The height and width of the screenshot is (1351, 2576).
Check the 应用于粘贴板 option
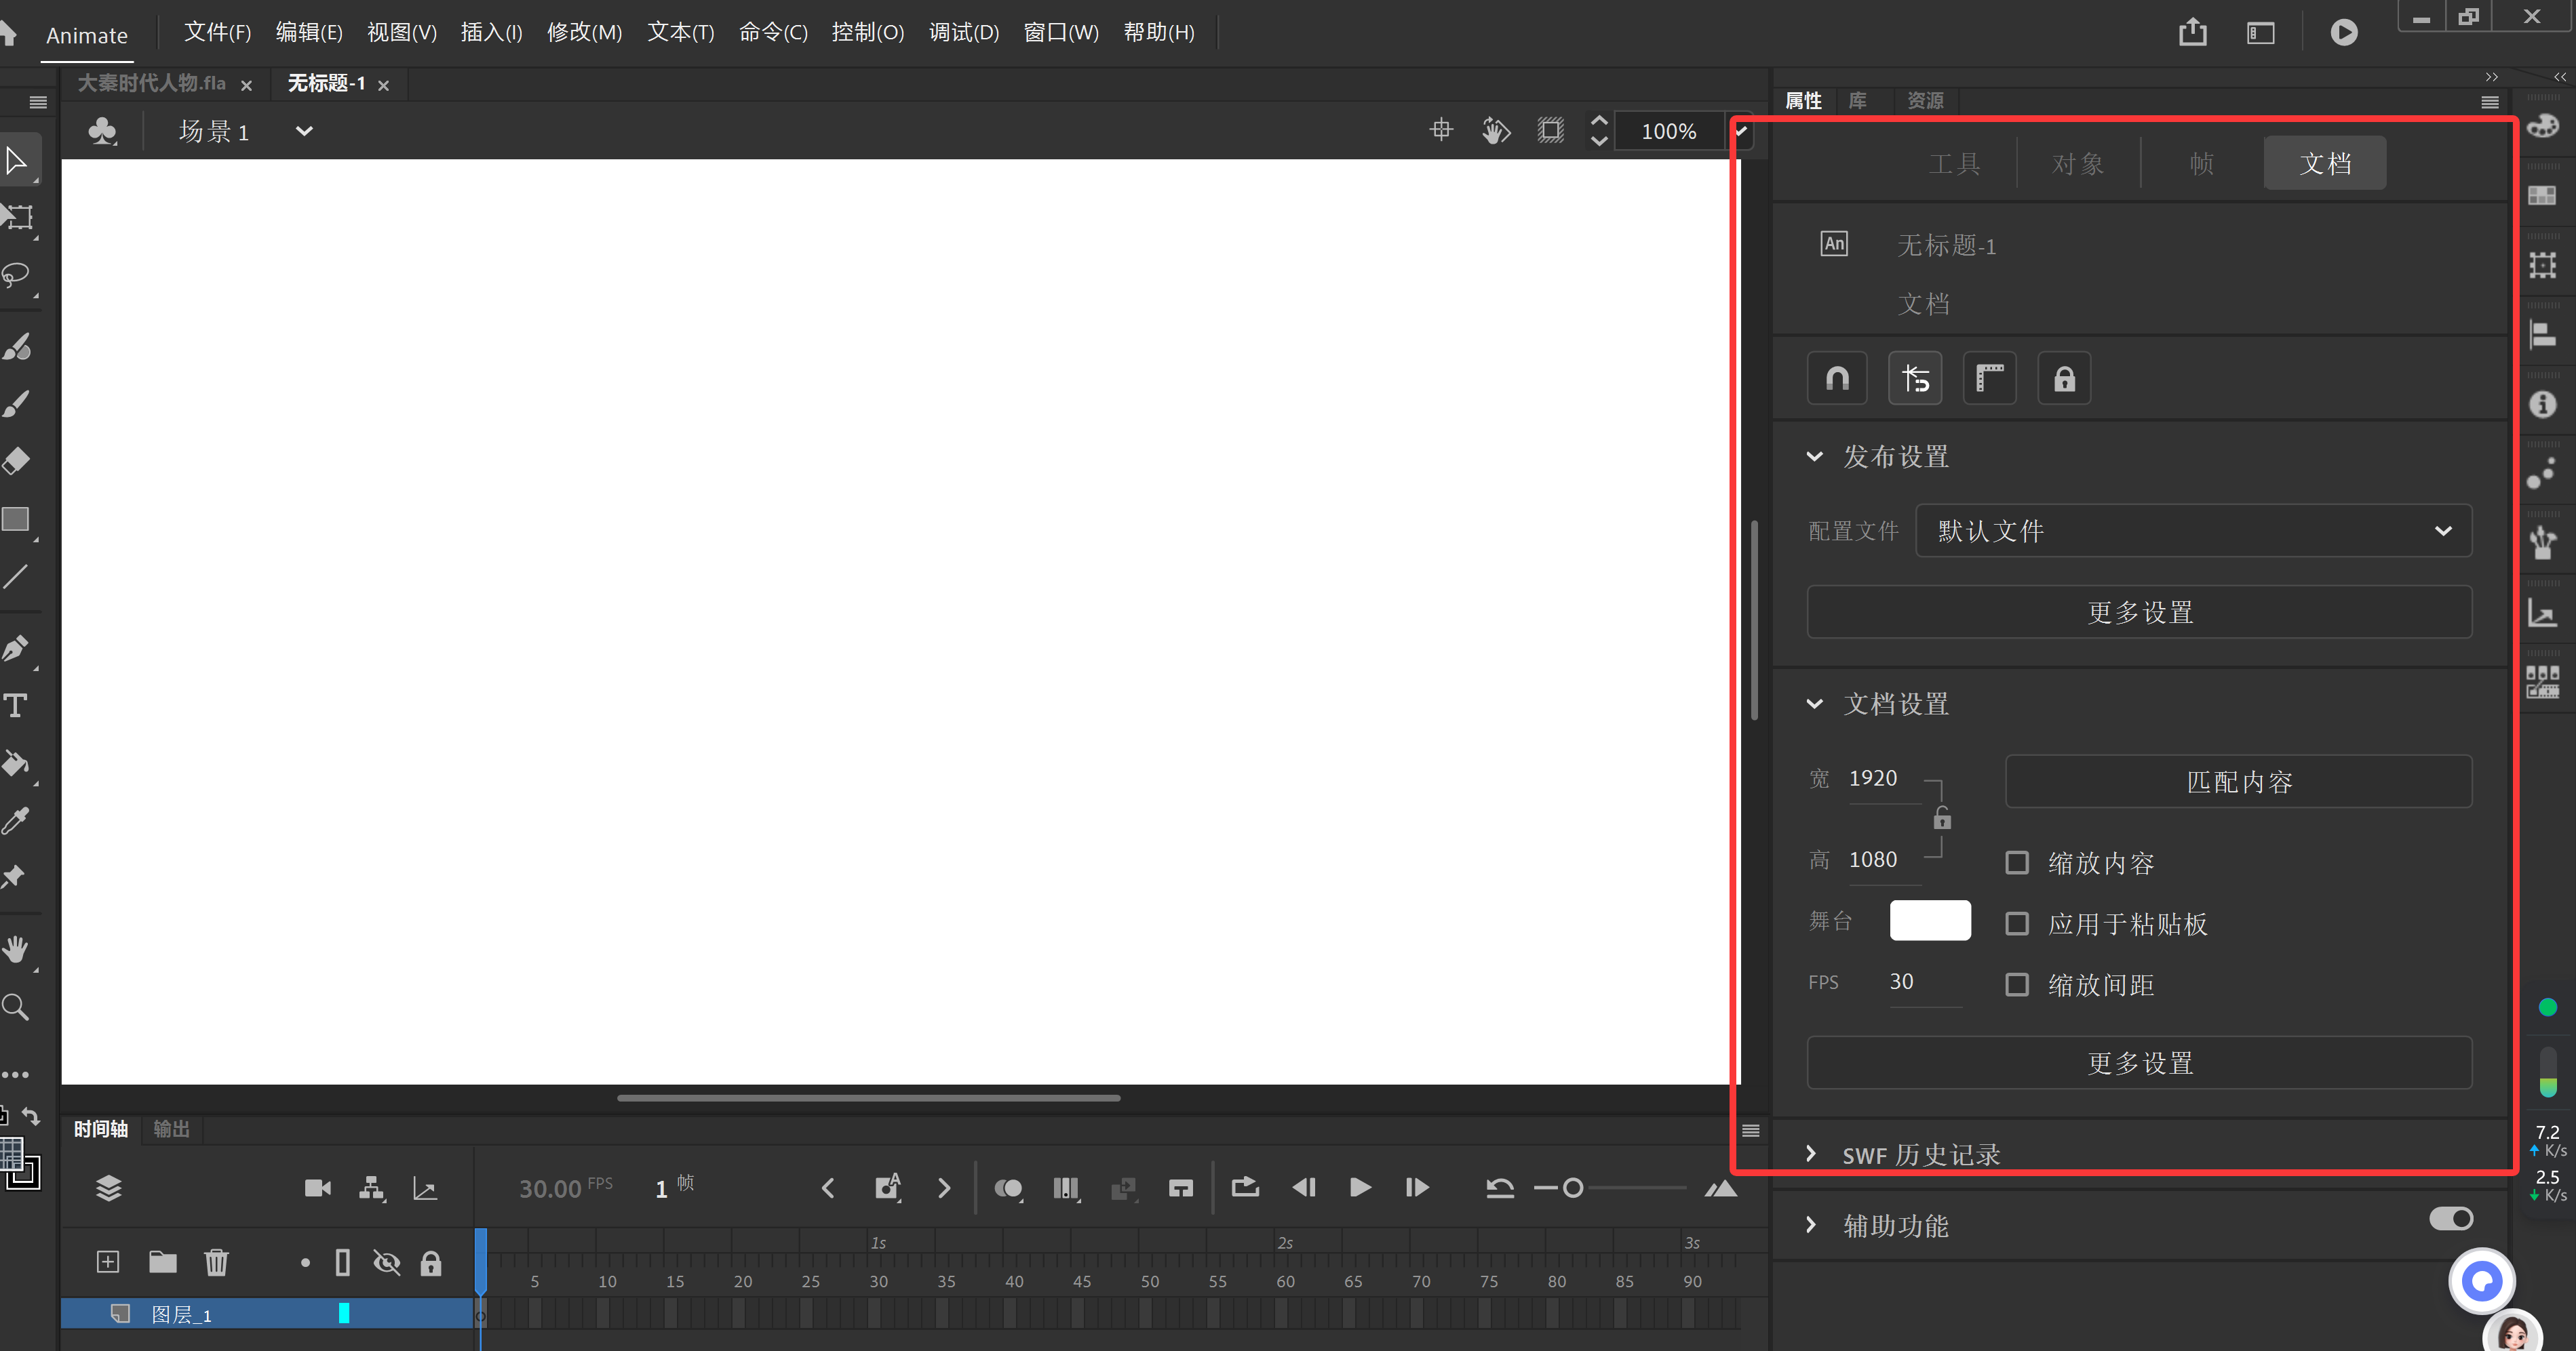[2017, 923]
